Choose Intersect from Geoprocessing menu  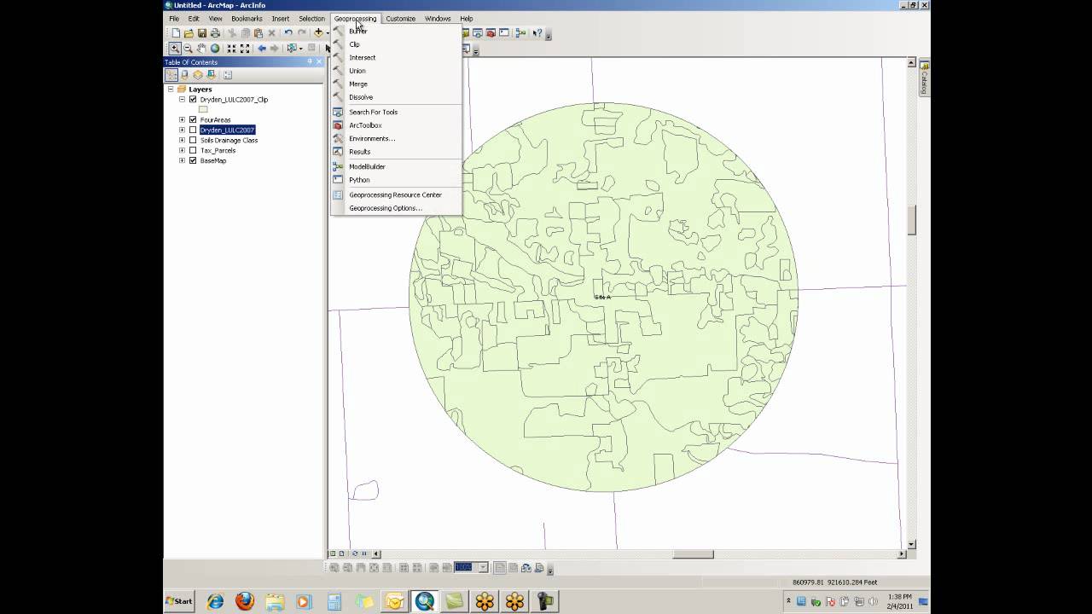pos(397,57)
